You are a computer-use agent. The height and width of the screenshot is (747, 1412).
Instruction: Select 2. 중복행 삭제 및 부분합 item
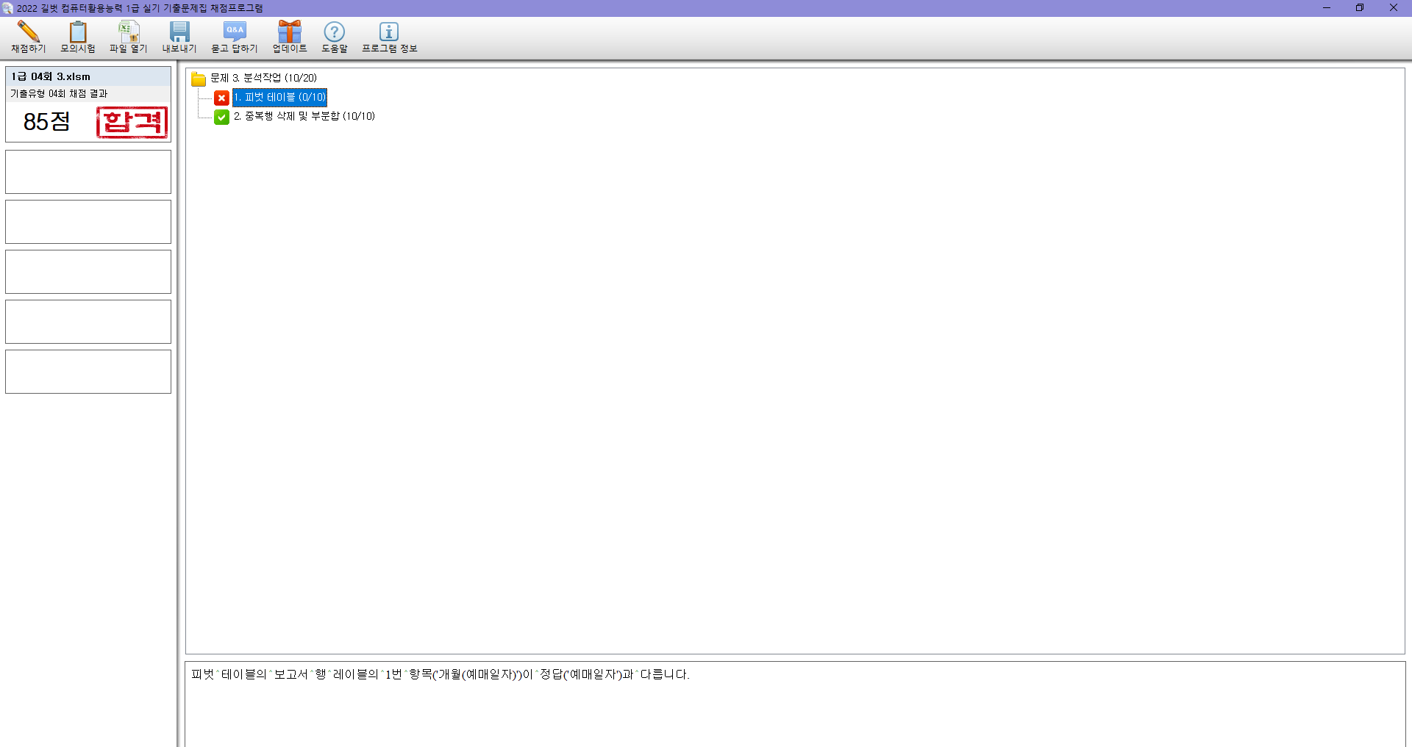tap(304, 117)
